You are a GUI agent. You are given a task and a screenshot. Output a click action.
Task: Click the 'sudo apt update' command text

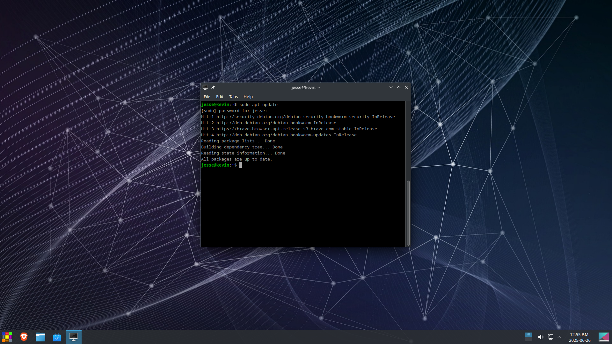click(259, 104)
